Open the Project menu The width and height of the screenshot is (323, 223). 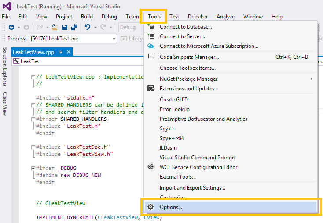(x=64, y=16)
